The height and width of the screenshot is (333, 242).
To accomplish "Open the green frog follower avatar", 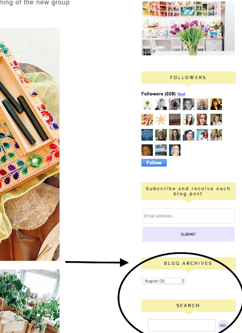I will point(147,104).
